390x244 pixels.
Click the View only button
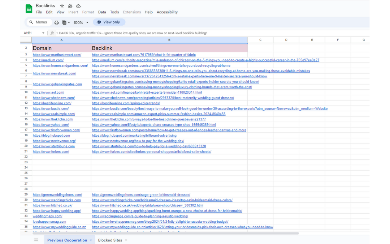(x=109, y=22)
